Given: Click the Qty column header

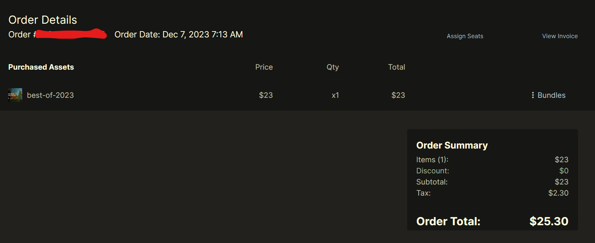Looking at the screenshot, I should pos(333,67).
